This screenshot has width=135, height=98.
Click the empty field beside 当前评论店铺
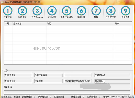click(x=78, y=75)
